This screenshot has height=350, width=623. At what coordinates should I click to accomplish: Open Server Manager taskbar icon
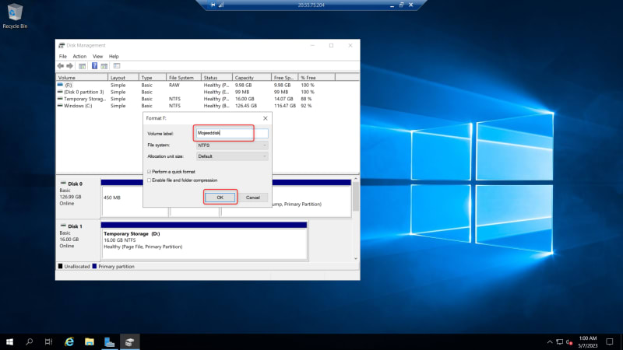tap(109, 341)
